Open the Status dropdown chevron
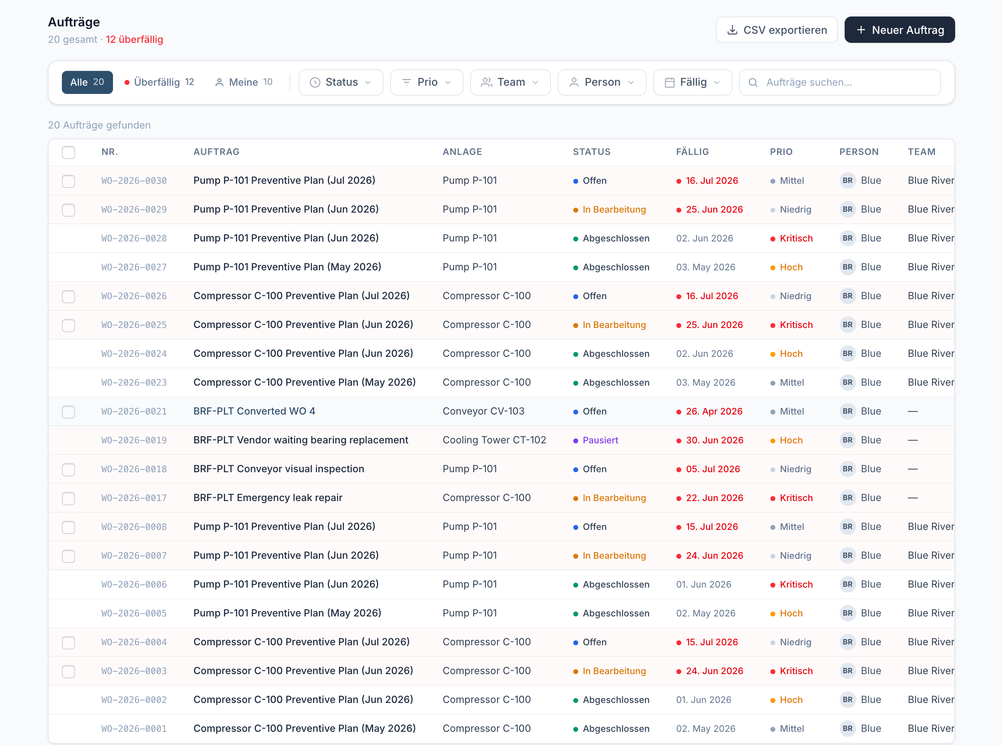1003x745 pixels. pos(368,82)
